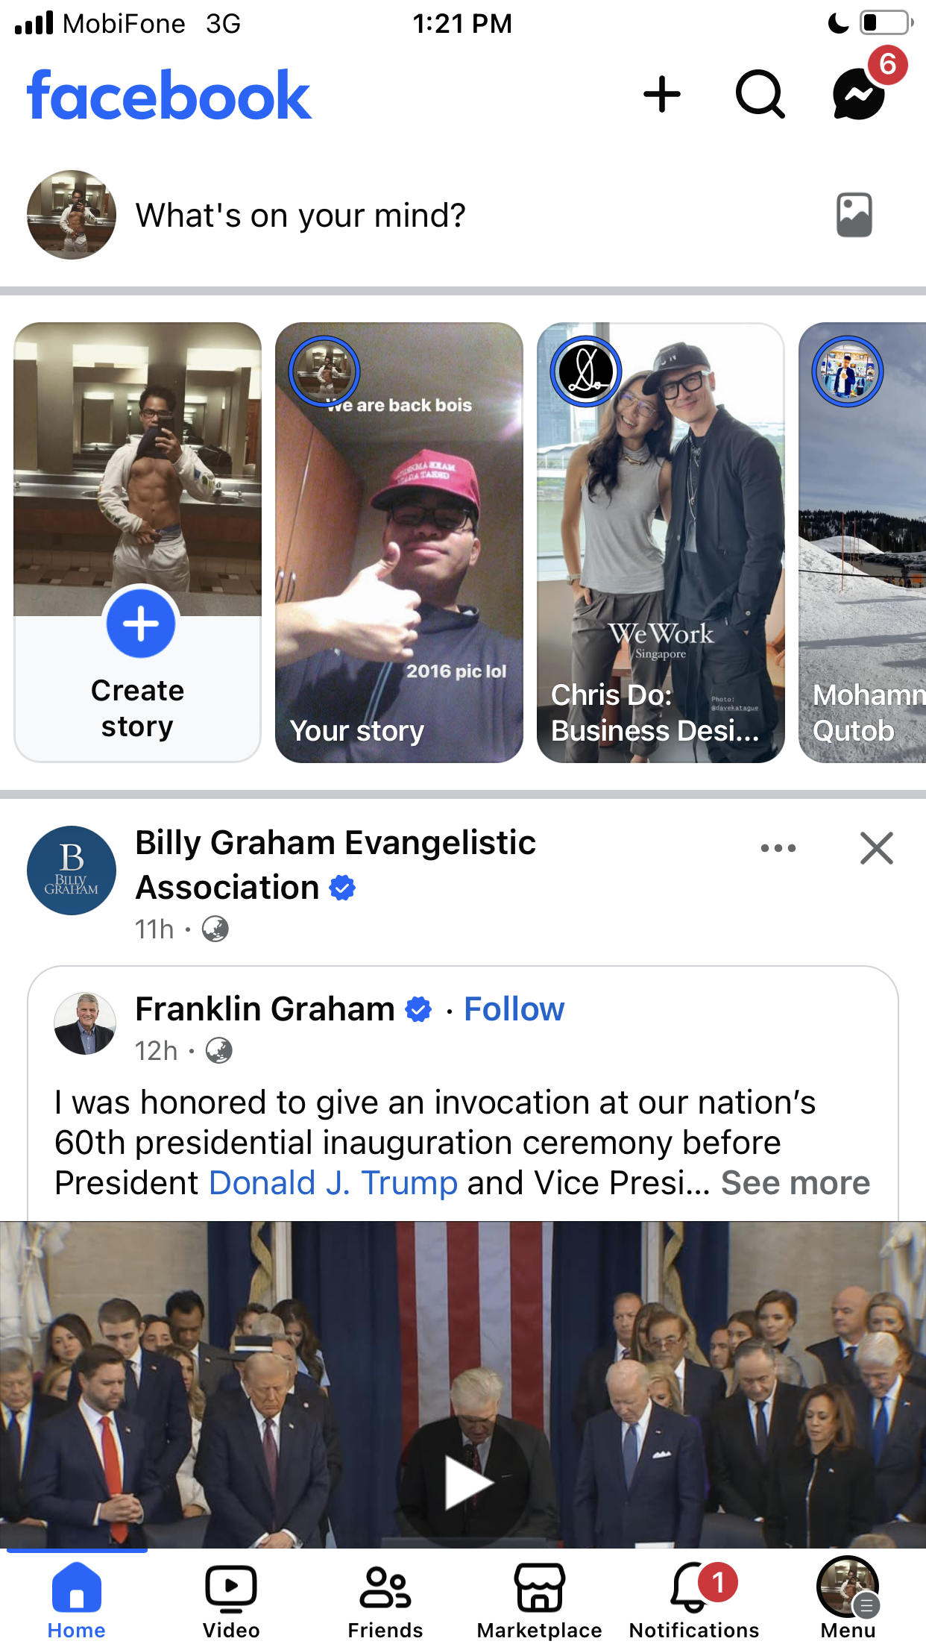926x1647 pixels.
Task: Open Donald J. Trump link
Action: (x=333, y=1183)
